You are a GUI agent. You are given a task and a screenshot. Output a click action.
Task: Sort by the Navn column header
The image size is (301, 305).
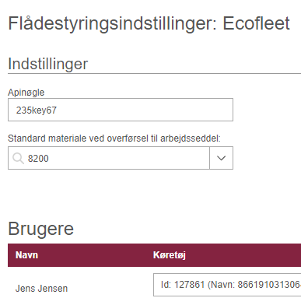pos(26,255)
